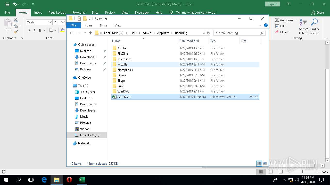Open the Fill dropdown in Editing group

(x=281, y=26)
